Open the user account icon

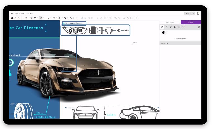pos(198,13)
